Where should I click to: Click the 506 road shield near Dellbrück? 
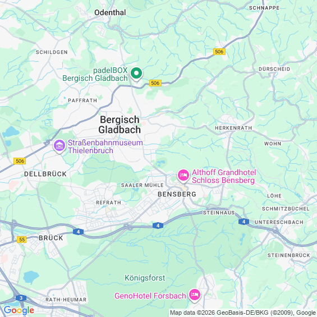coord(20,161)
